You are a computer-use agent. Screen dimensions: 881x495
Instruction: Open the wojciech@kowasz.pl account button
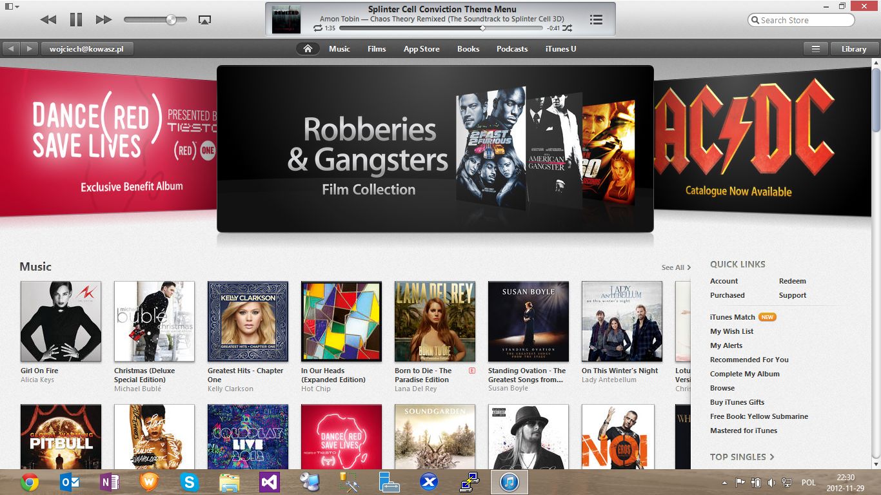click(86, 48)
